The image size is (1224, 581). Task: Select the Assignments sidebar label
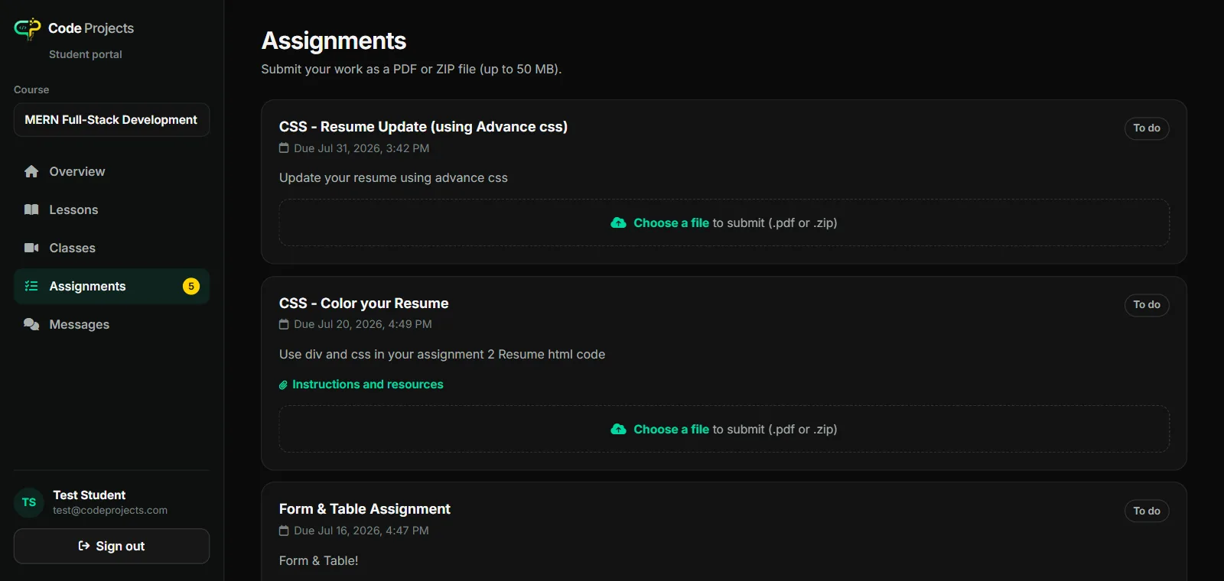coord(87,286)
